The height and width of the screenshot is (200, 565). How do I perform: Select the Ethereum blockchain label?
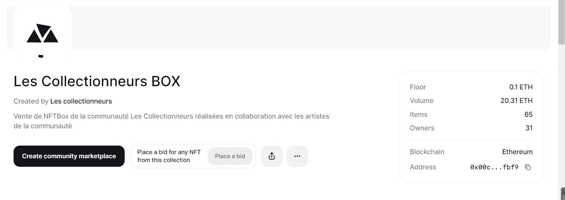click(x=517, y=152)
